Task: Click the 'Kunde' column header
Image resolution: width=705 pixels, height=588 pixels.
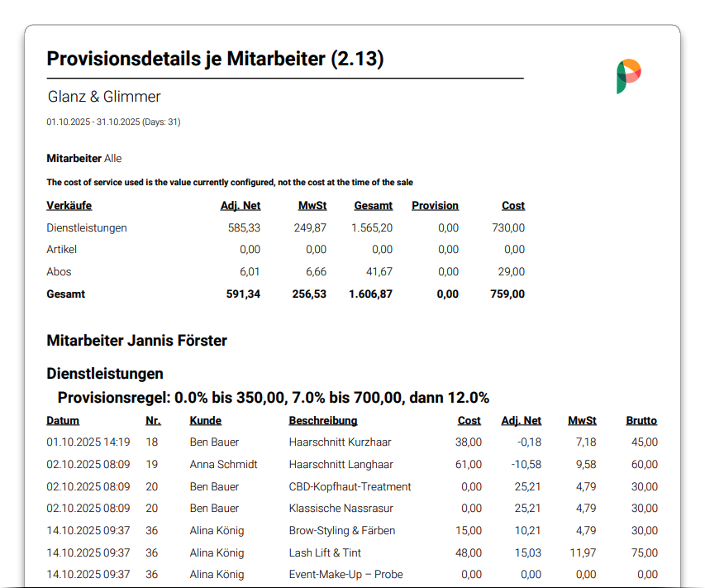Action: (206, 421)
